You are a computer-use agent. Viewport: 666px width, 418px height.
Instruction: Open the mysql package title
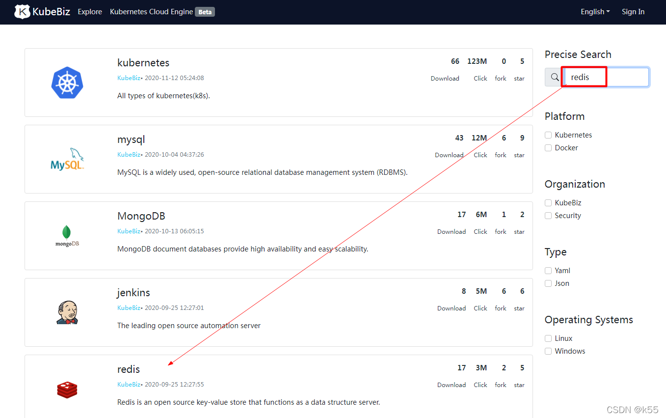[x=131, y=139]
